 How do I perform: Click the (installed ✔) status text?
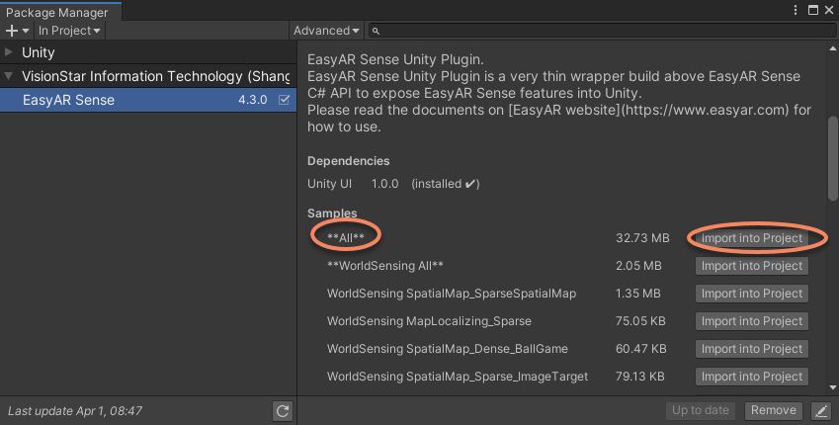[x=445, y=184]
